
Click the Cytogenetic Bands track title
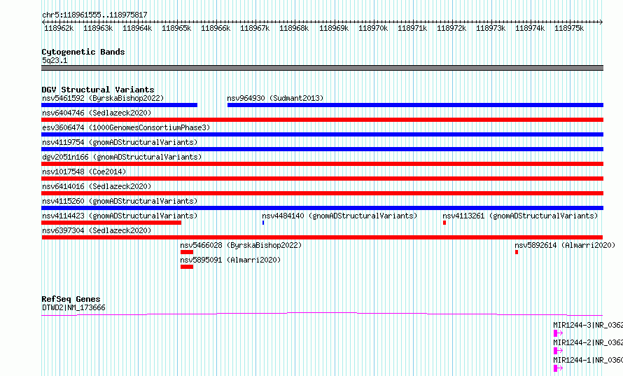pyautogui.click(x=83, y=52)
